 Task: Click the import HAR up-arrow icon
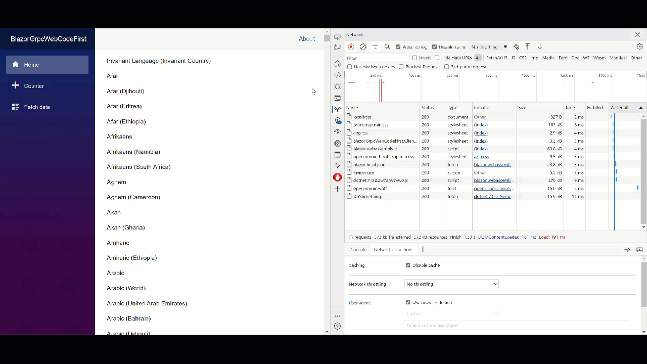pos(528,47)
